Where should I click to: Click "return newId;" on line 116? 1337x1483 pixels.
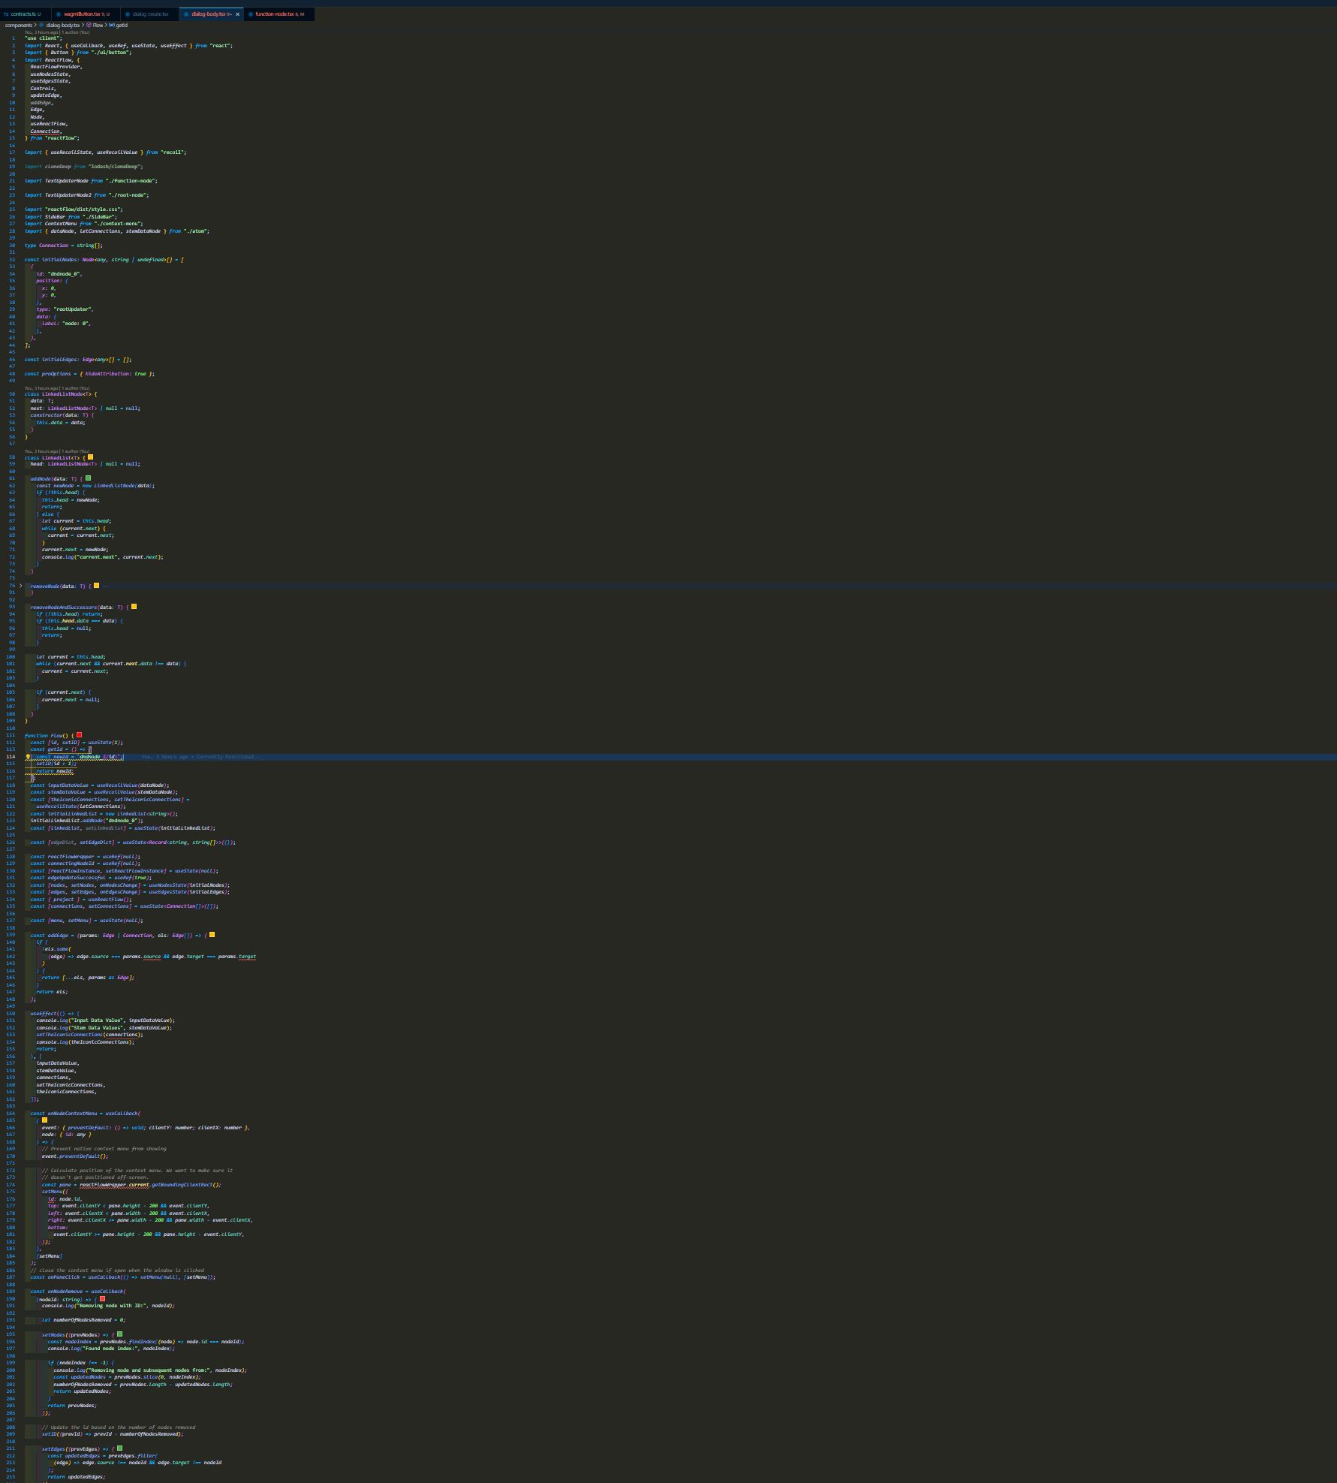tap(55, 771)
